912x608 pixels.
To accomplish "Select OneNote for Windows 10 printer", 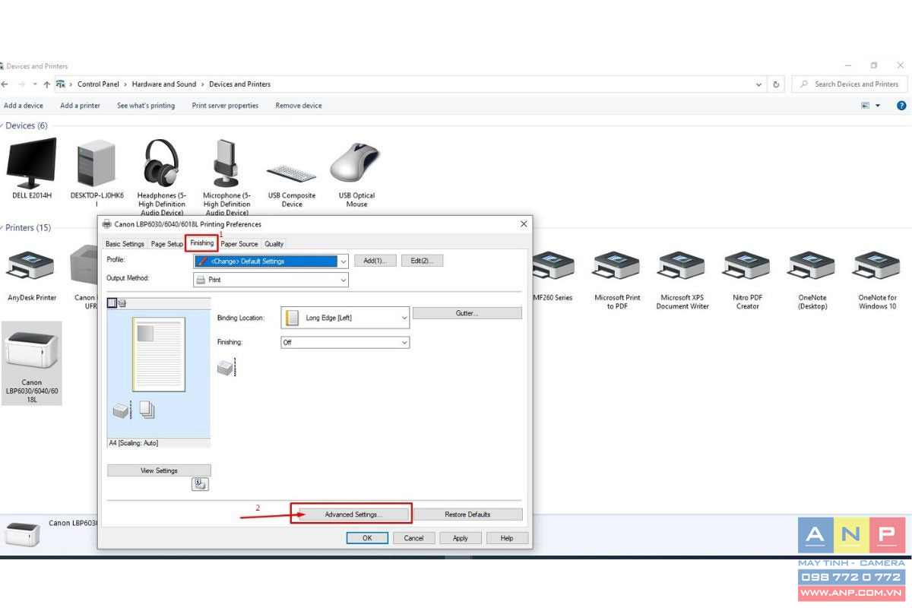I will (x=877, y=280).
